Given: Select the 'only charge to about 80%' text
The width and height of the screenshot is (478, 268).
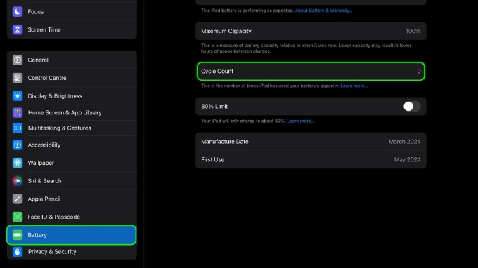Looking at the screenshot, I should (x=243, y=121).
